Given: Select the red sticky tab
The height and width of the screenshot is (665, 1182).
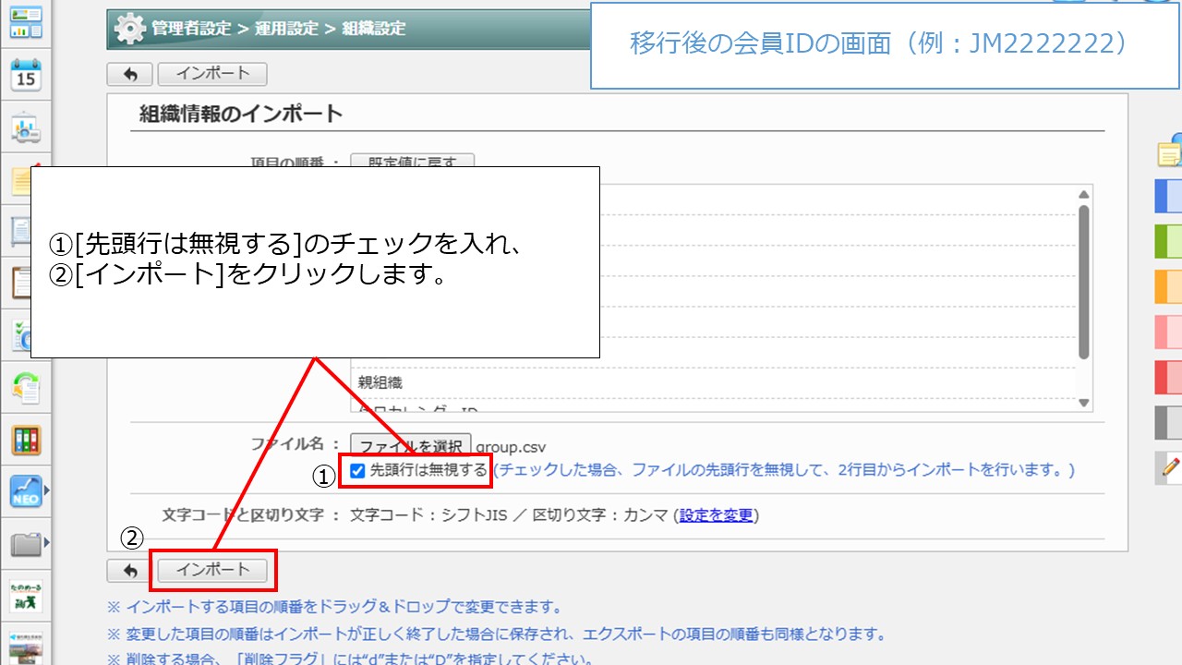Looking at the screenshot, I should click(1169, 377).
